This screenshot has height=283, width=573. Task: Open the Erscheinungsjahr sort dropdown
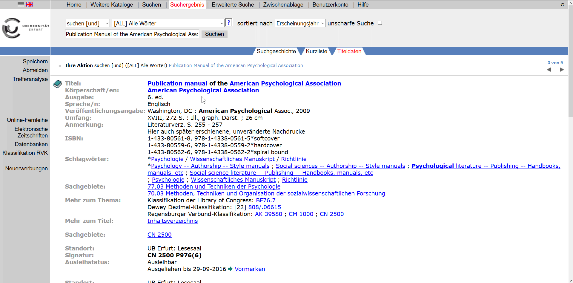tap(300, 23)
